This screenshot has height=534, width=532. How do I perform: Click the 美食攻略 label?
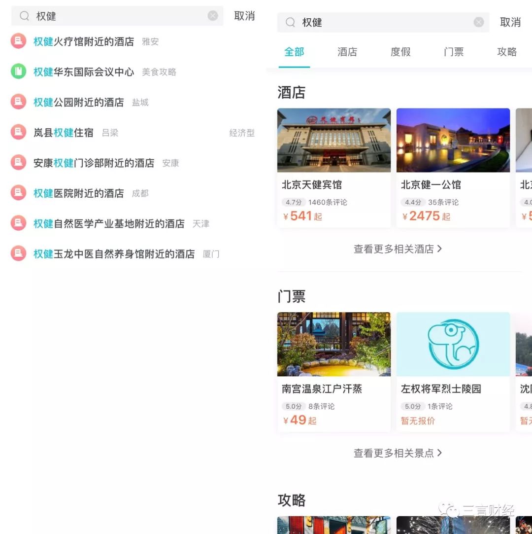(159, 72)
